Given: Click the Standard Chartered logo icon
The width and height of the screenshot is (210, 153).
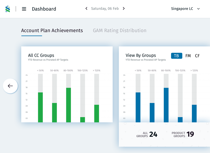Looking at the screenshot, I should coord(7,9).
